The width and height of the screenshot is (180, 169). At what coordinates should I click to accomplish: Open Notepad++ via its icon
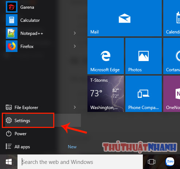click(12, 33)
